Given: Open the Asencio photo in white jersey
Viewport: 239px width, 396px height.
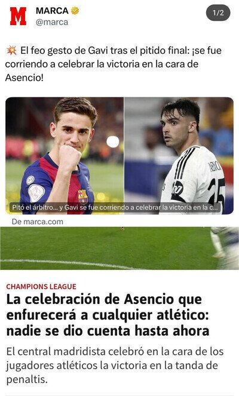Looking at the screenshot, I should pyautogui.click(x=179, y=155).
